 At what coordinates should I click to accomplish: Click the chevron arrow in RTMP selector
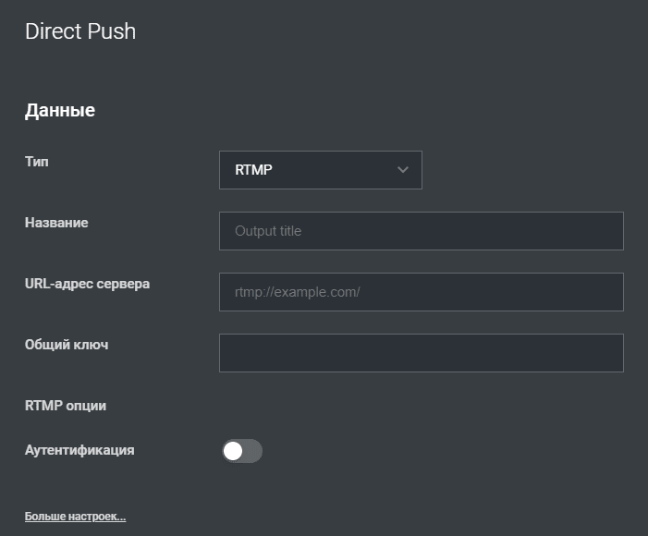[x=402, y=170]
